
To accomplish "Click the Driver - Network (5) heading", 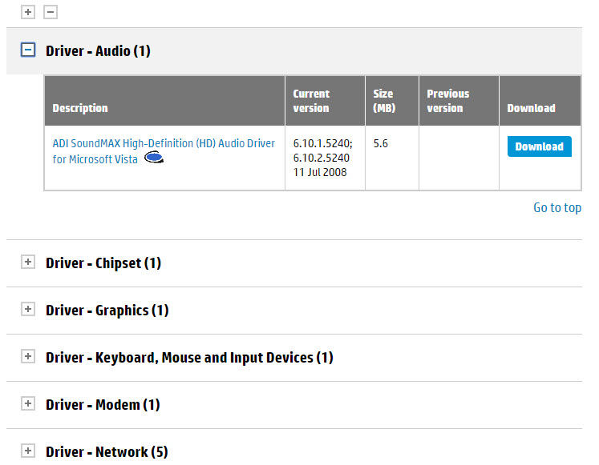I will click(x=107, y=452).
